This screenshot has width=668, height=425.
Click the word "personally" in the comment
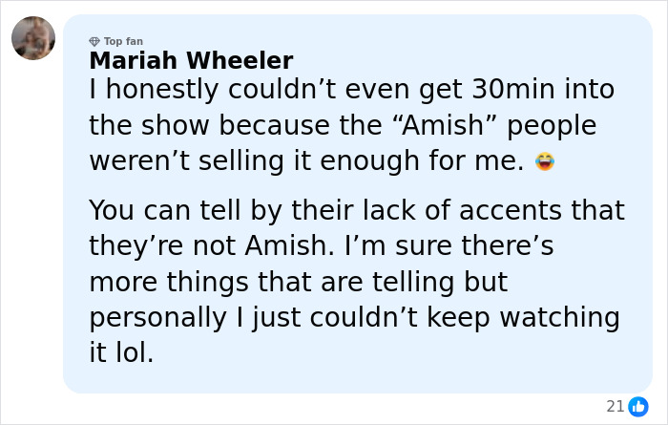(168, 317)
